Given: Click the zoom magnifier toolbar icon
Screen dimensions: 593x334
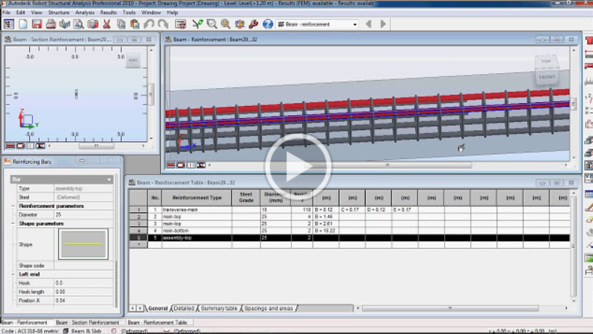Looking at the screenshot, I should pyautogui.click(x=212, y=24).
